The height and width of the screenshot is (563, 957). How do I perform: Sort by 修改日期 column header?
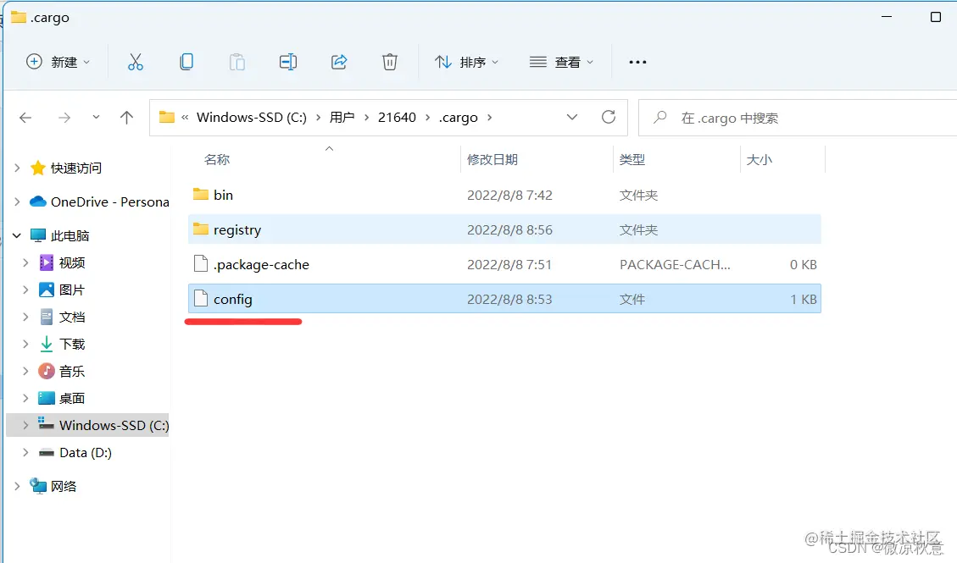click(492, 160)
